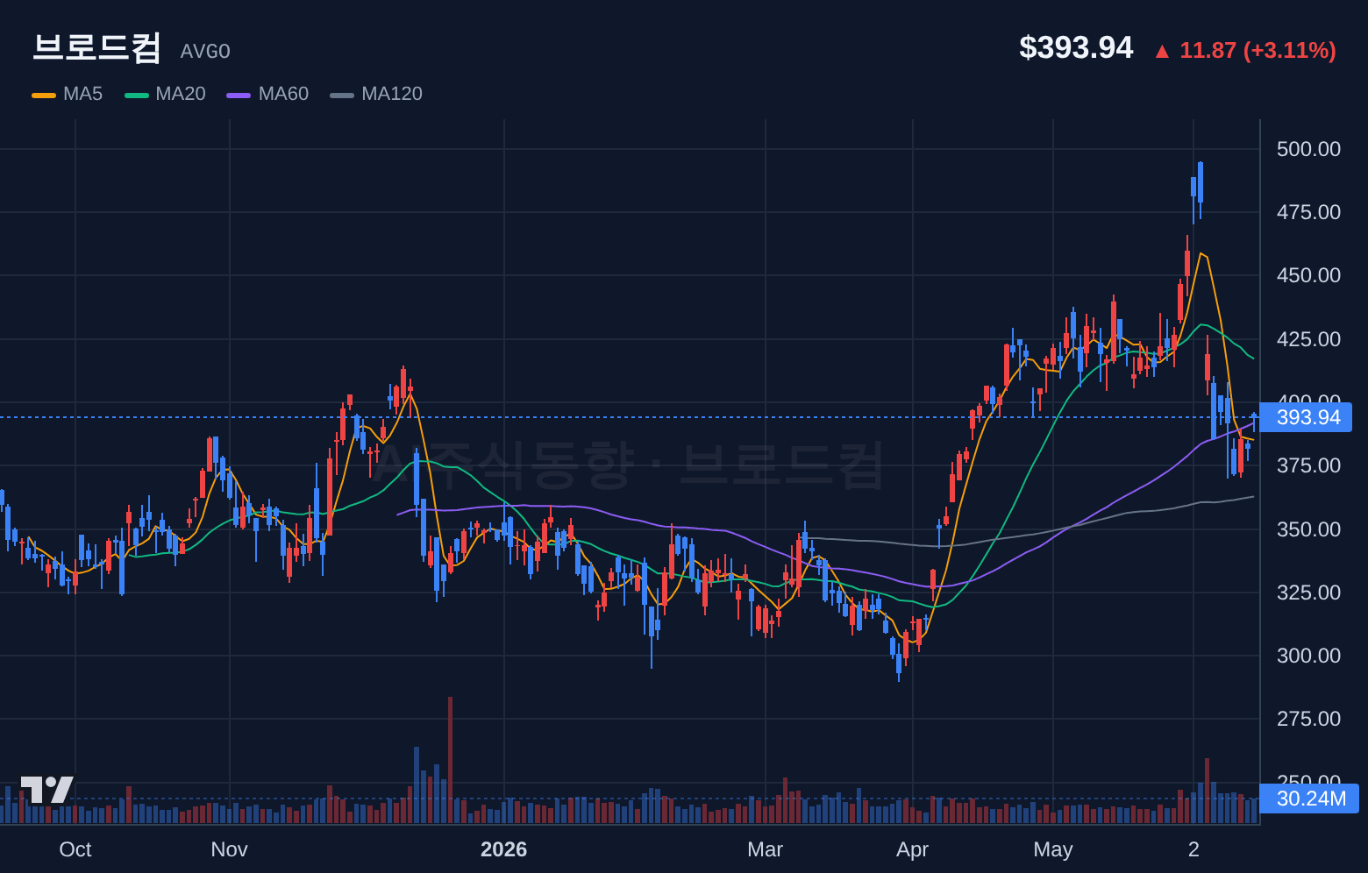Click the TradingView logo on the chart
The width and height of the screenshot is (1368, 873).
pyautogui.click(x=47, y=789)
